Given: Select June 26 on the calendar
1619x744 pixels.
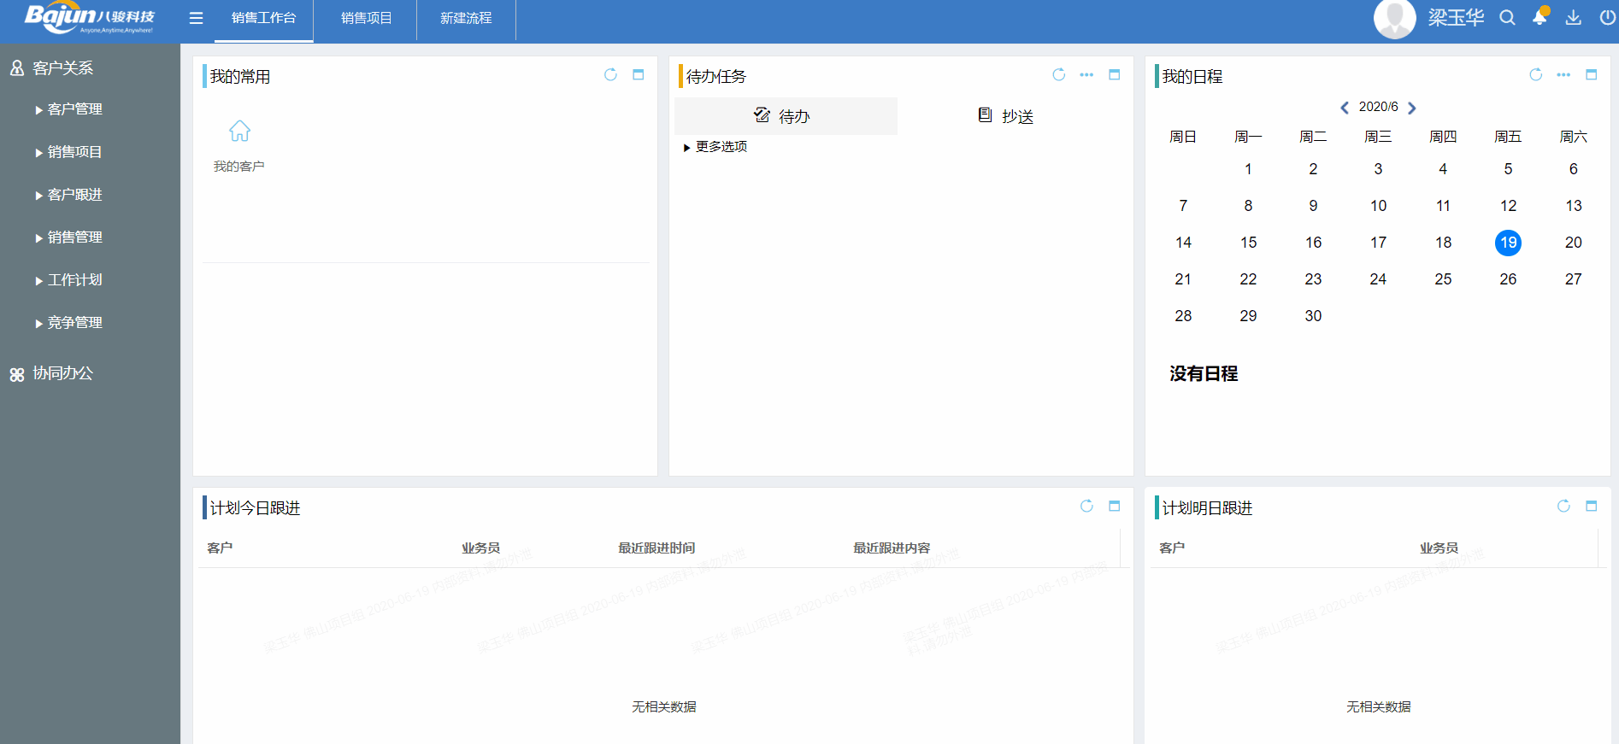Looking at the screenshot, I should click(x=1508, y=279).
